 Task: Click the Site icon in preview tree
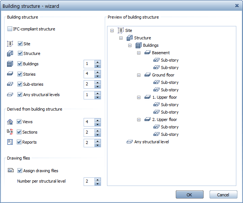120,30
